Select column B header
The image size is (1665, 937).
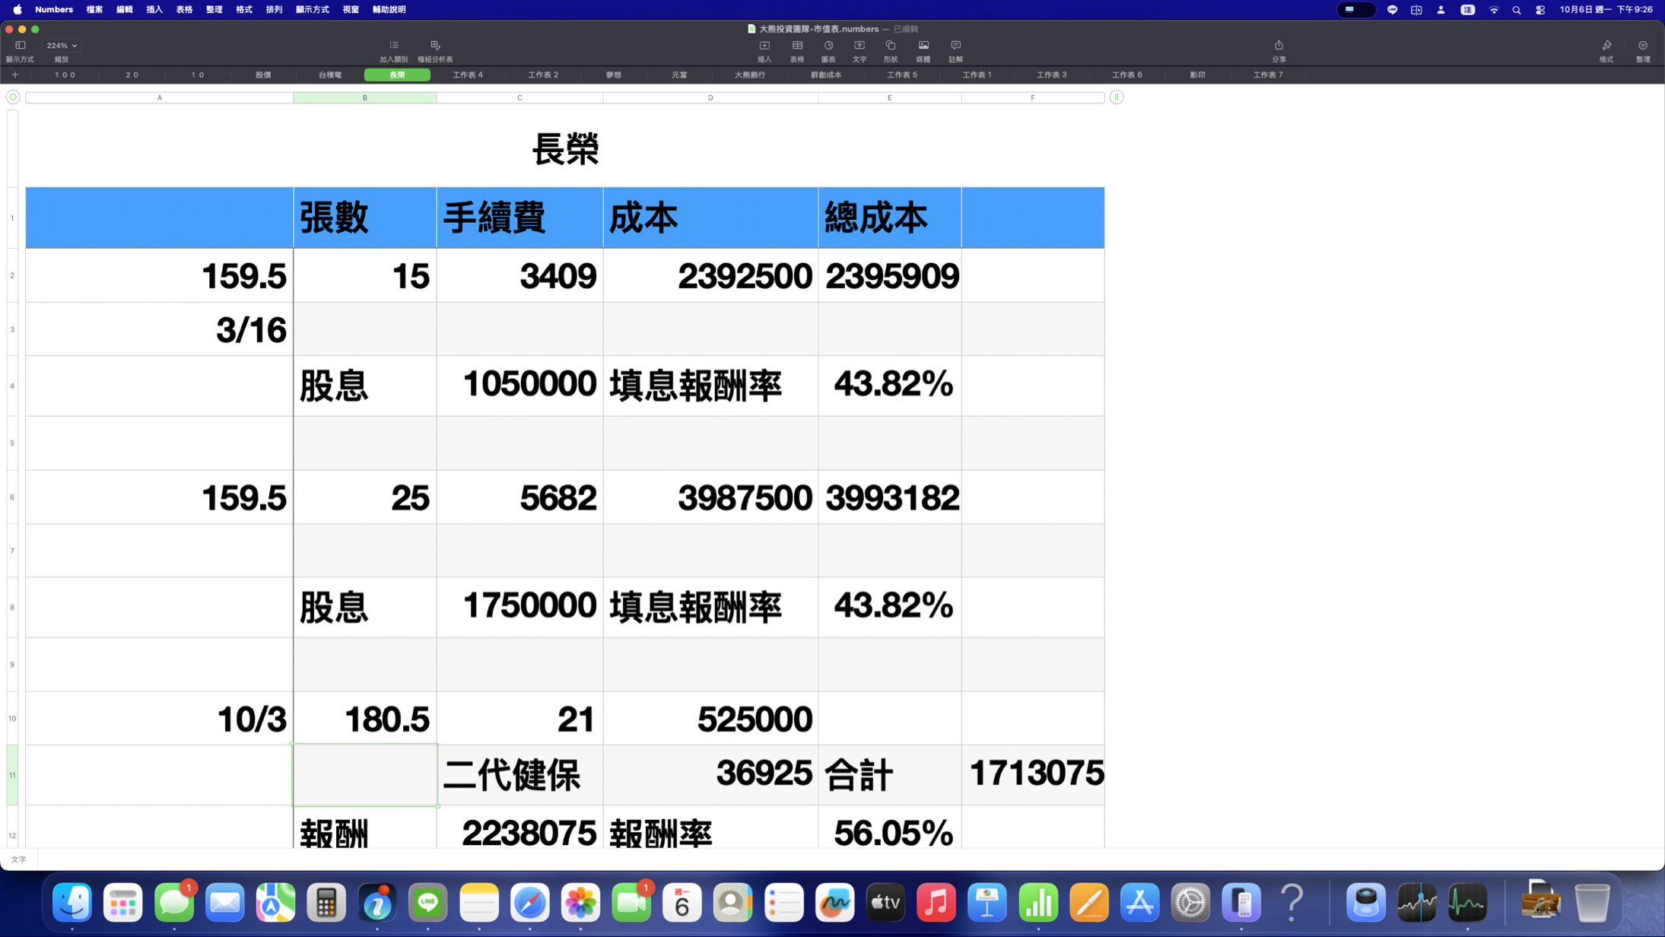(364, 97)
